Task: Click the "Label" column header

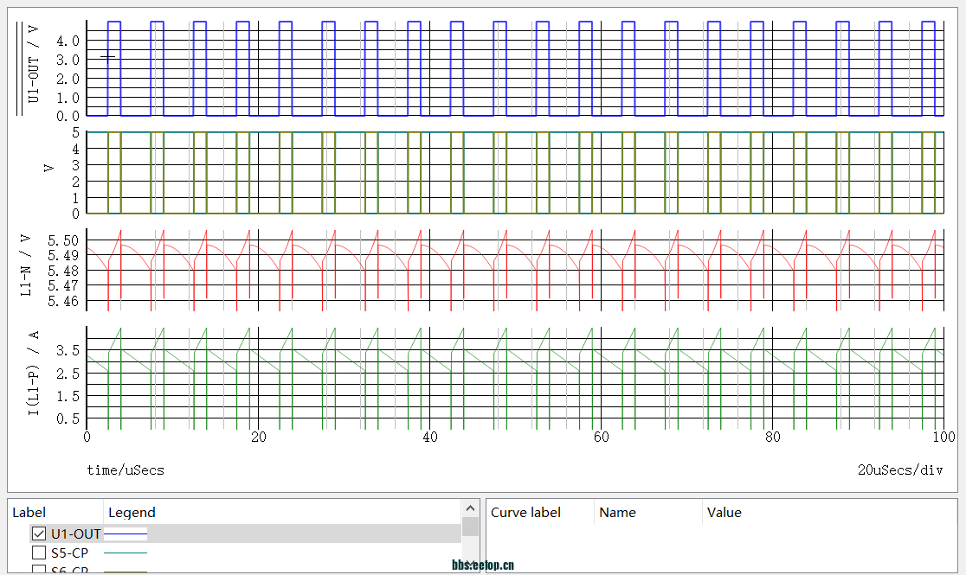Action: pos(29,512)
